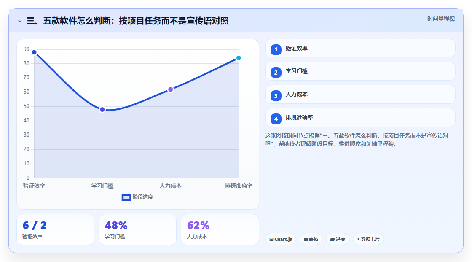
Task: Select the 人力成本 purple data point
Action: (x=171, y=89)
